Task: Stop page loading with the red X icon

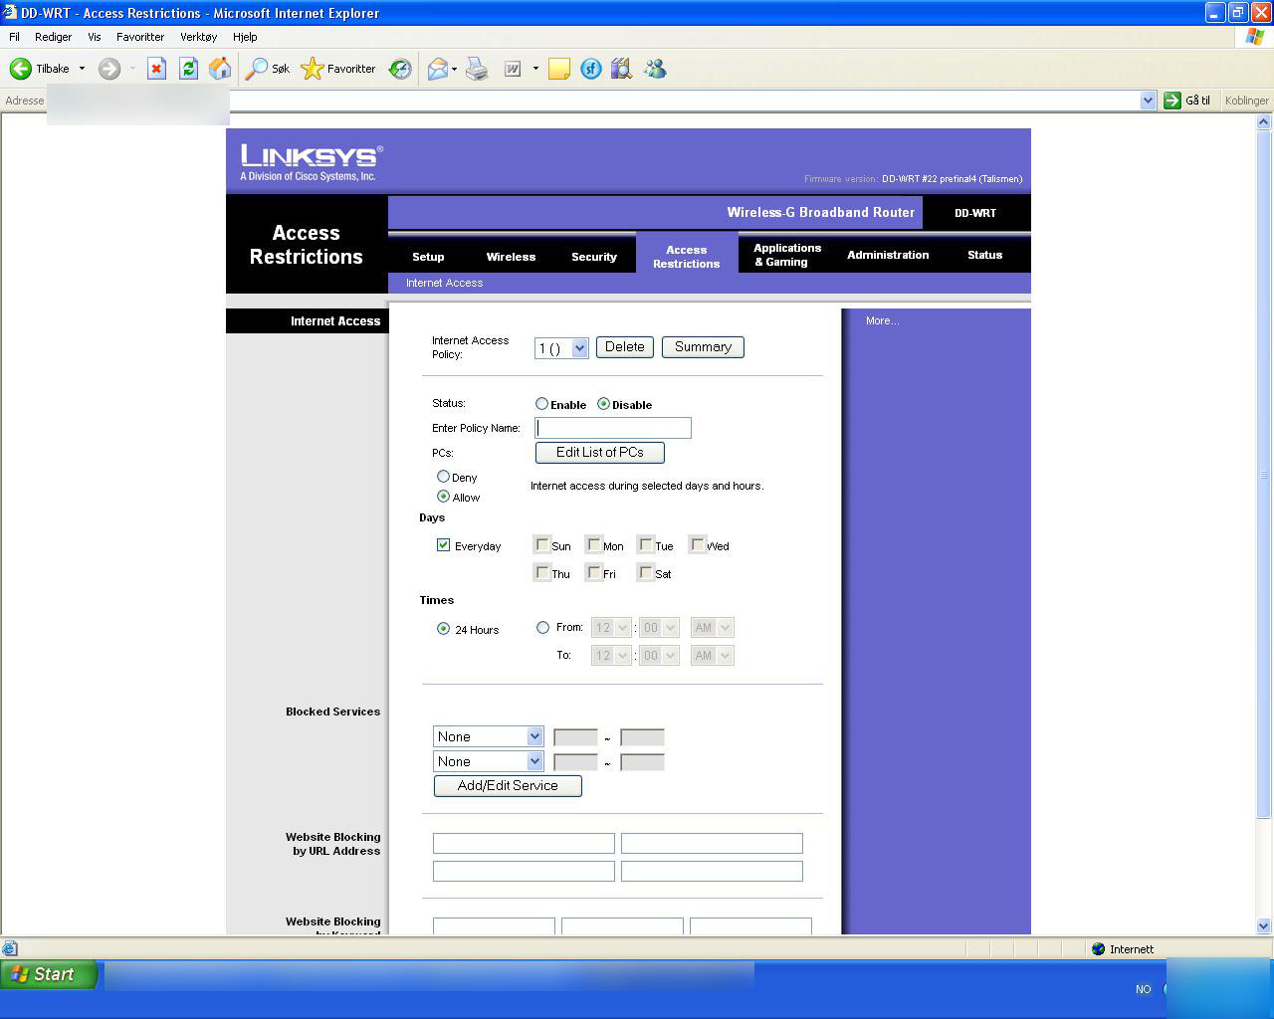Action: point(156,69)
